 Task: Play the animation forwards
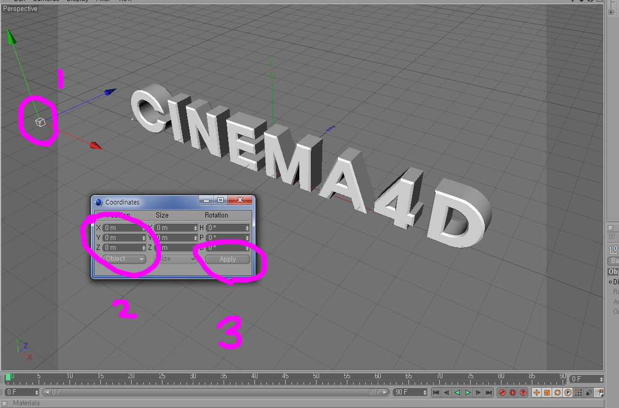468,393
